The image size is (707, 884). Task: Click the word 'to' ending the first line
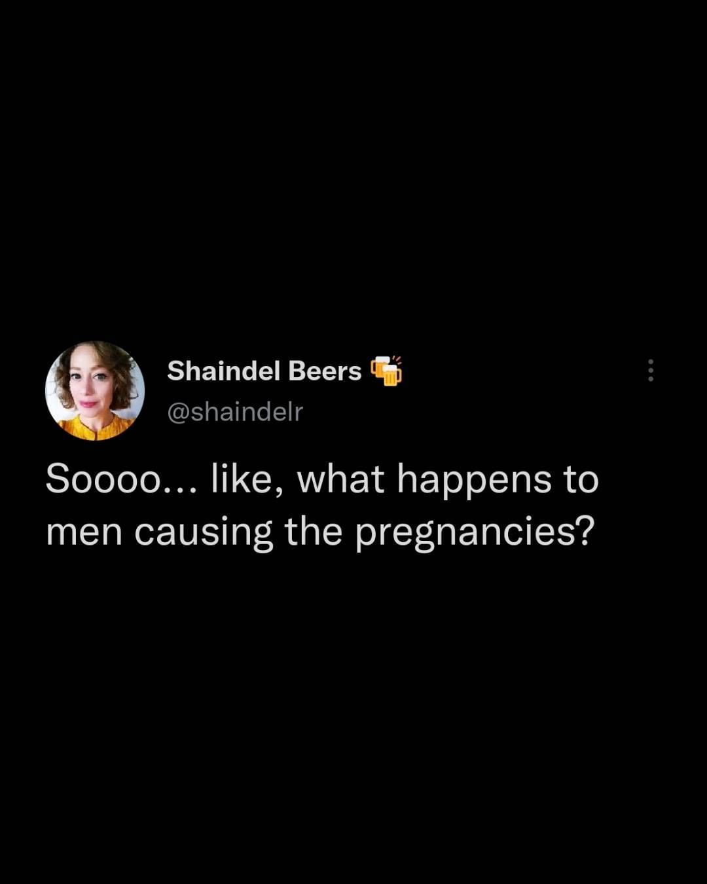coord(581,480)
